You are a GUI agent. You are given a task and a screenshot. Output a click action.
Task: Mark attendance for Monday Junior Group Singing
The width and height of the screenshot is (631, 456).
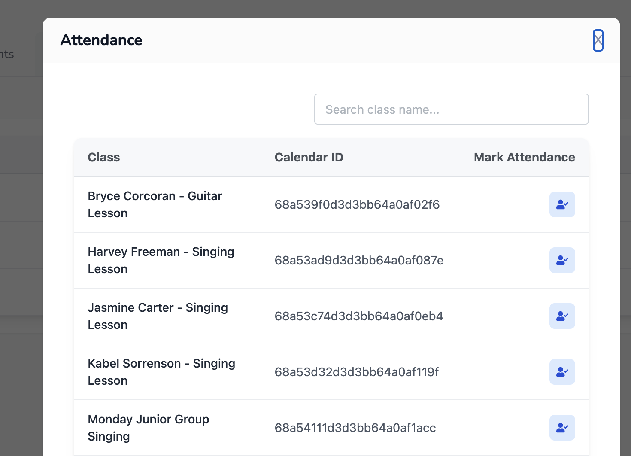(x=562, y=428)
